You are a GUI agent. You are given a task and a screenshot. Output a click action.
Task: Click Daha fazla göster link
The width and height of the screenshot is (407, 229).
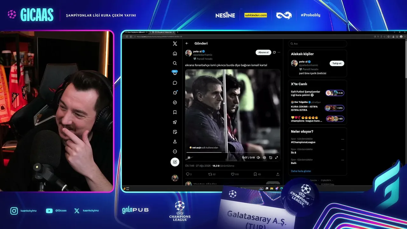[301, 171]
